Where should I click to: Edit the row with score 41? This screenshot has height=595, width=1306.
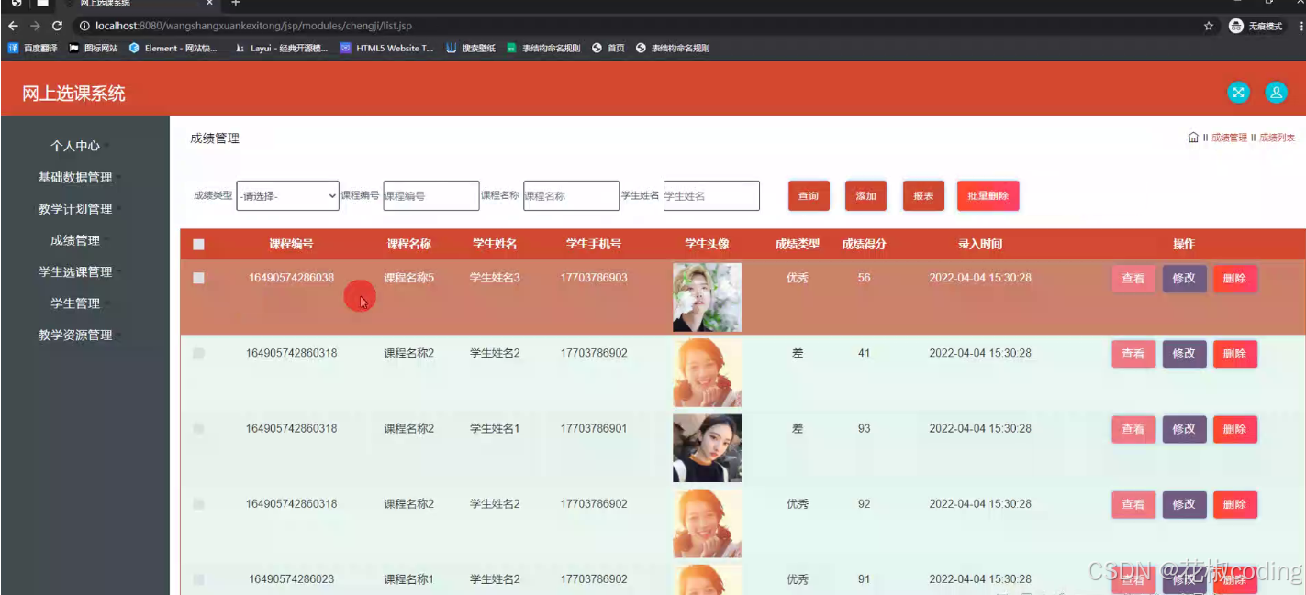point(1184,354)
